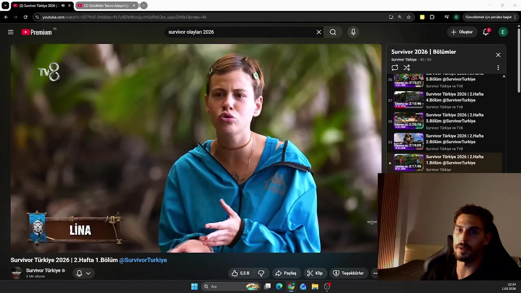Open Survivor Türkiye channel avatar
Viewport: 521px width, 293px height.
pos(16,273)
